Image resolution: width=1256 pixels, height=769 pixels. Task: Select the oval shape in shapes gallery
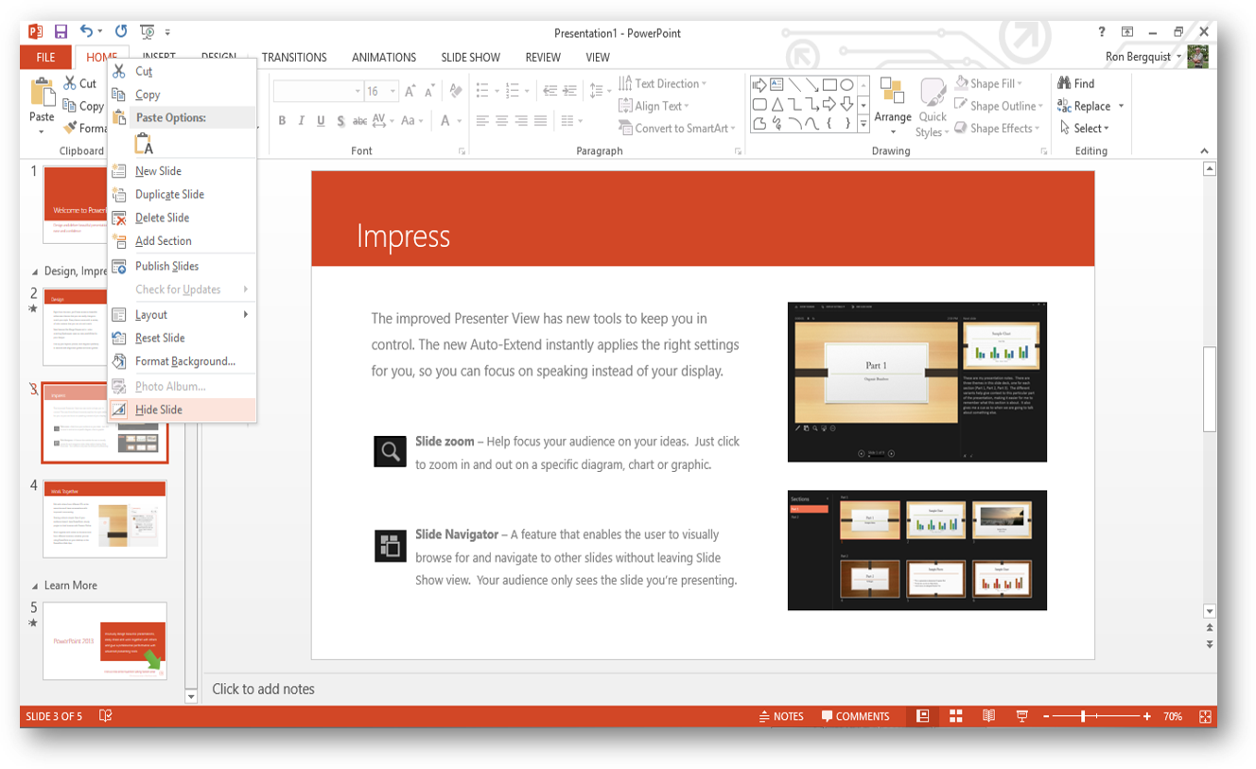pos(847,84)
